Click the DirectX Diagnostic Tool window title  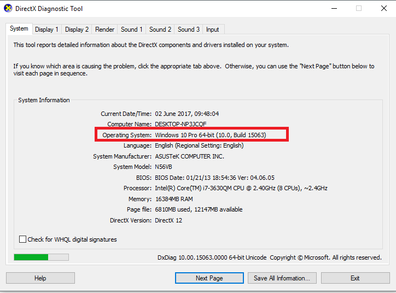click(49, 9)
